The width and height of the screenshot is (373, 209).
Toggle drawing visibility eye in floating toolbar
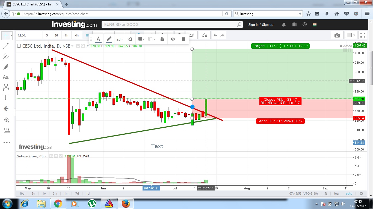tap(173, 39)
